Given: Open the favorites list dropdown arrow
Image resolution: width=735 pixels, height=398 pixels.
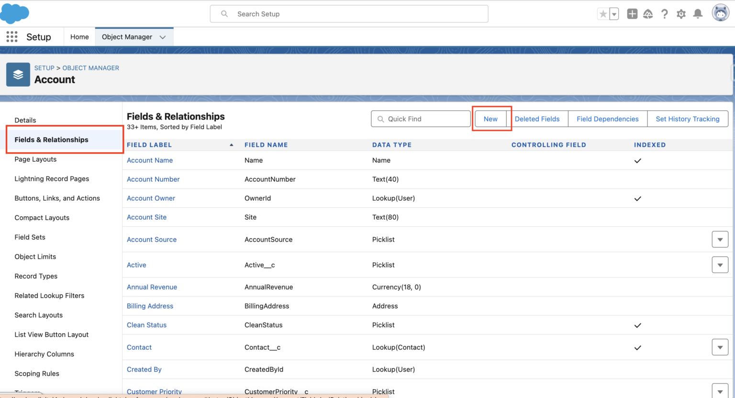Looking at the screenshot, I should 613,14.
